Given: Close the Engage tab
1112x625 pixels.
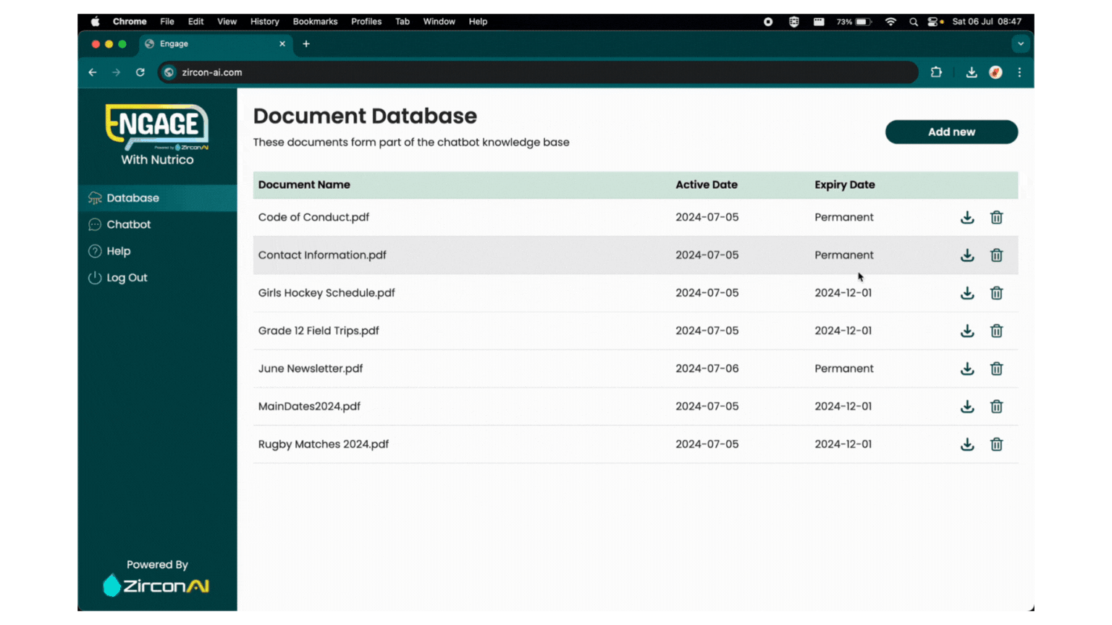Looking at the screenshot, I should click(282, 44).
